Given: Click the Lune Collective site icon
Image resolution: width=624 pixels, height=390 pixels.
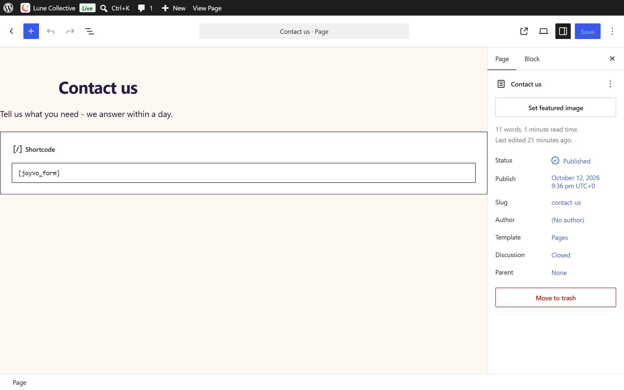Looking at the screenshot, I should coord(25,8).
